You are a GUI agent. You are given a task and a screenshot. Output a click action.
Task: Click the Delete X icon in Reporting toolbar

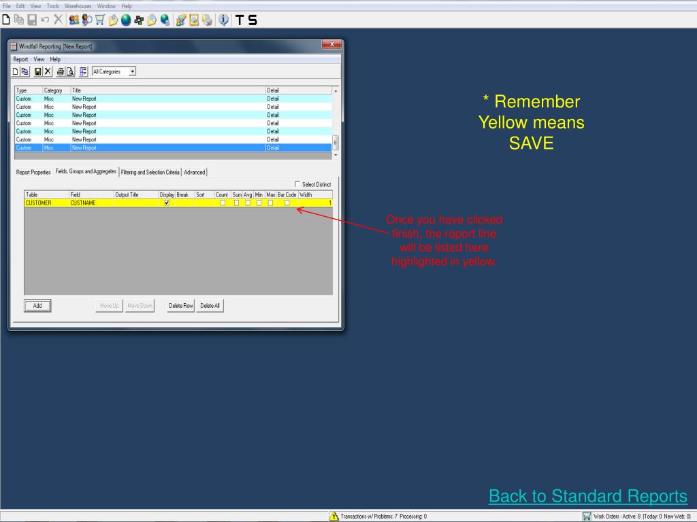pos(48,71)
